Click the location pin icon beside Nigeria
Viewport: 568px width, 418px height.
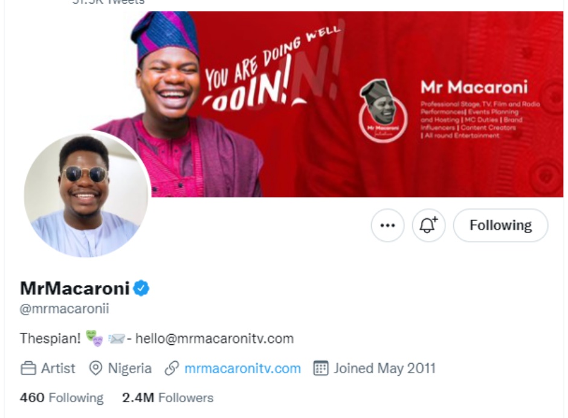95,368
